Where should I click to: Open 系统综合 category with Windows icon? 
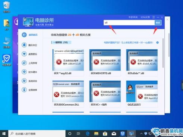click(30, 81)
